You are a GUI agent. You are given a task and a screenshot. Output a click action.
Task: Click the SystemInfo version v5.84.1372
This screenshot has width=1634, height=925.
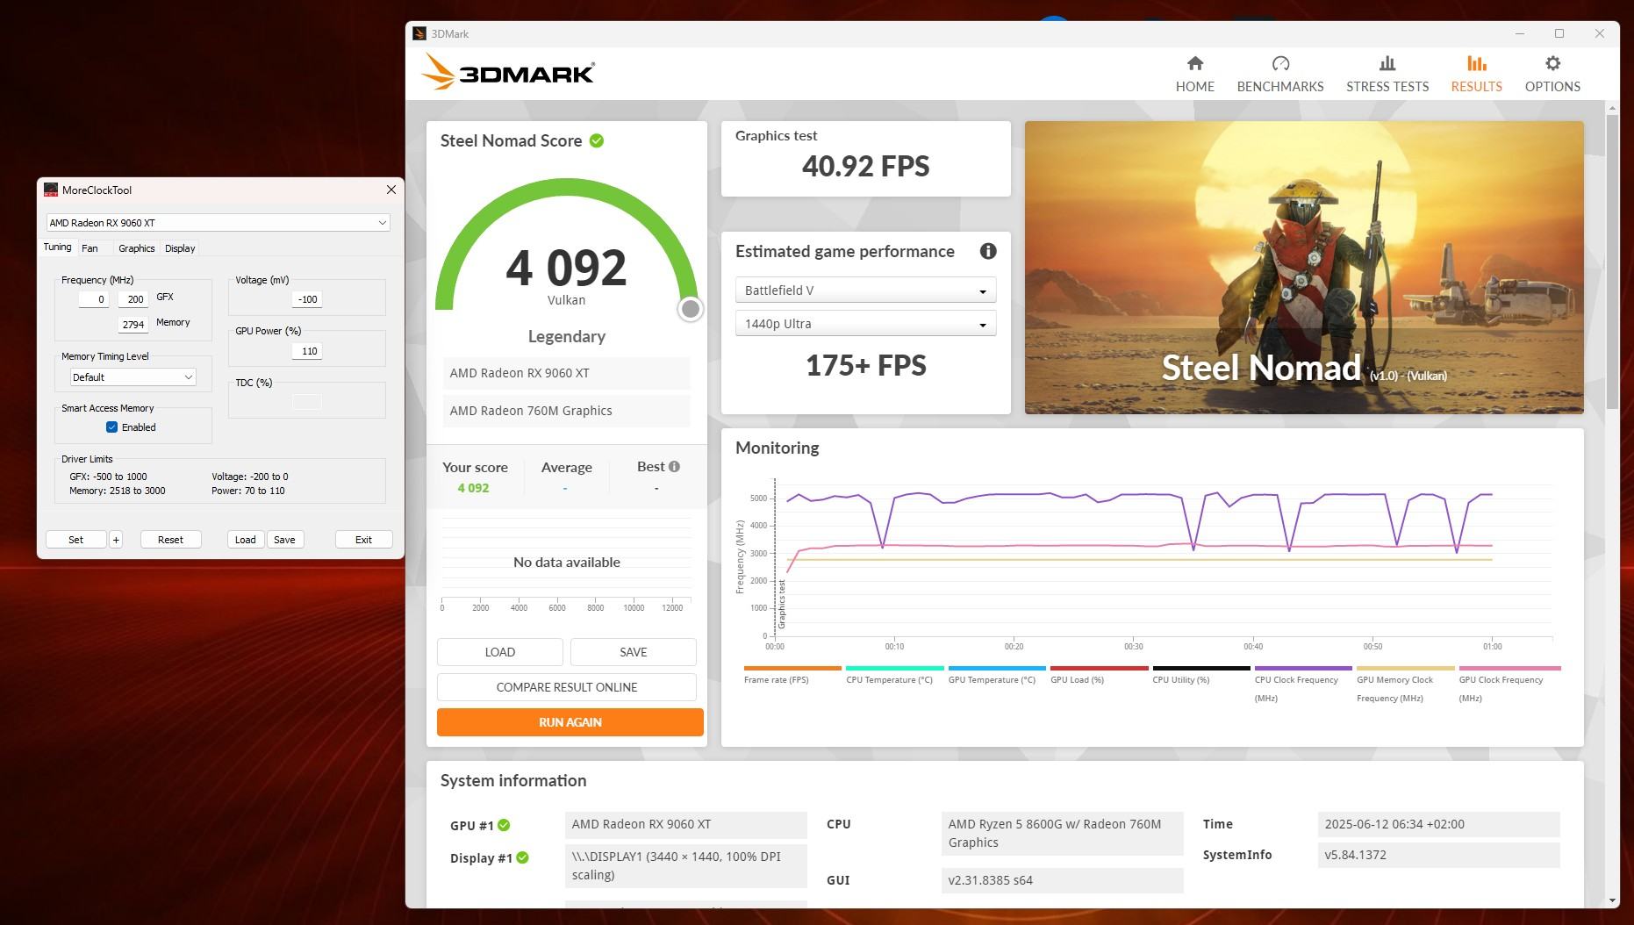pyautogui.click(x=1438, y=855)
